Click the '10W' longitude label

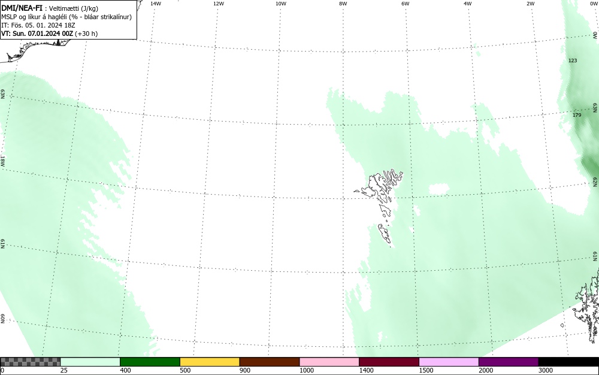[281, 4]
